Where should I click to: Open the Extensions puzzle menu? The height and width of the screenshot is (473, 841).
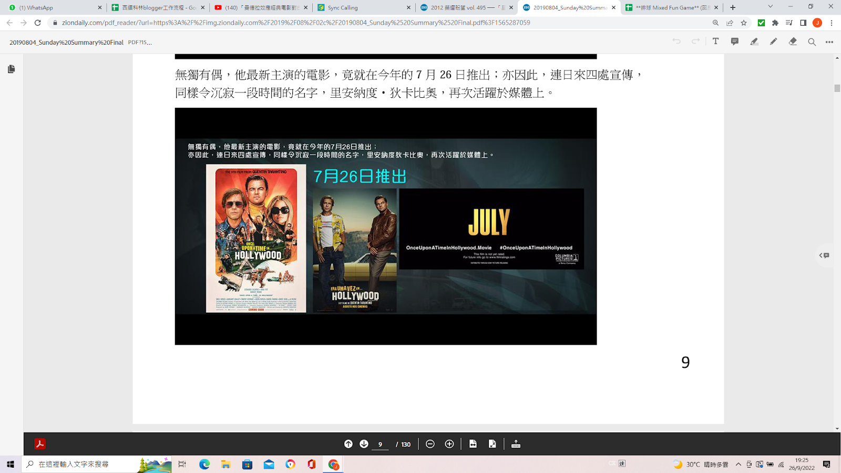point(775,23)
